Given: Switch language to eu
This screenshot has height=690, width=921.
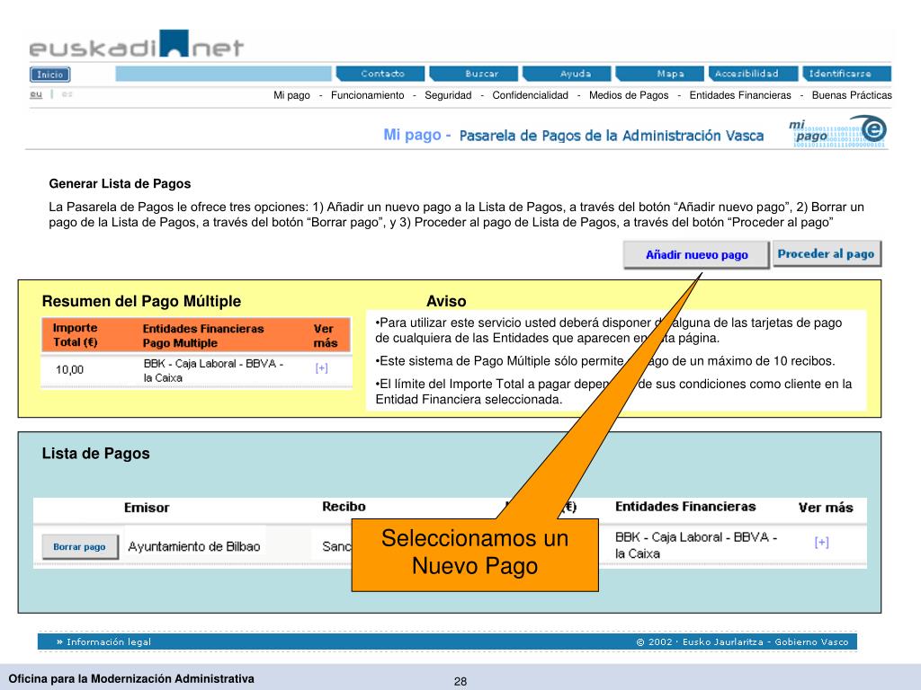Looking at the screenshot, I should [x=36, y=93].
